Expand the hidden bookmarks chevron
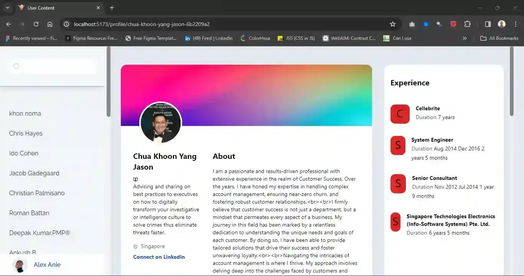The image size is (524, 276). pyautogui.click(x=465, y=38)
